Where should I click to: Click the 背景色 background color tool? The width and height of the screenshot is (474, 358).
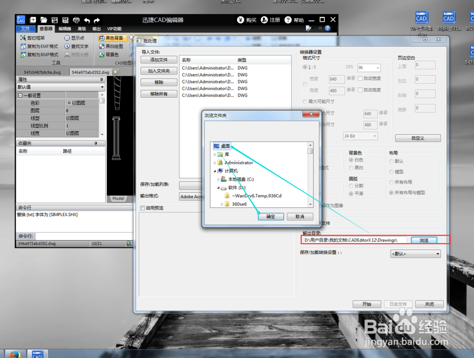(109, 55)
